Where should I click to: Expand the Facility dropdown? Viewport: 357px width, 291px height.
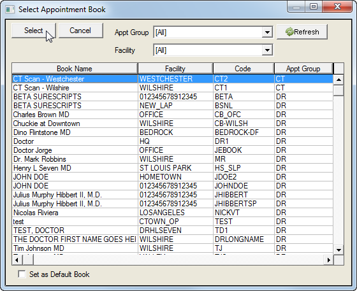tap(267, 50)
